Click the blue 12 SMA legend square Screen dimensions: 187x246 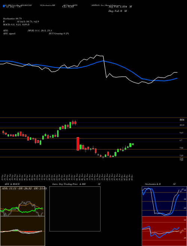pyautogui.click(x=4, y=6)
